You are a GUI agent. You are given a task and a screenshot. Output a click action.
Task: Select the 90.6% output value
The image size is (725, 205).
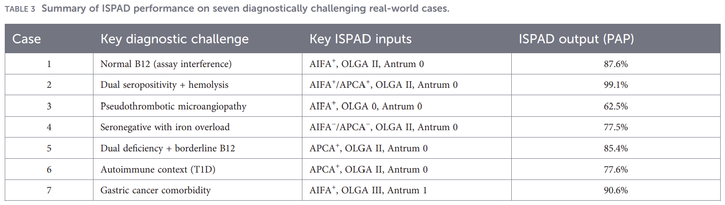616,190
